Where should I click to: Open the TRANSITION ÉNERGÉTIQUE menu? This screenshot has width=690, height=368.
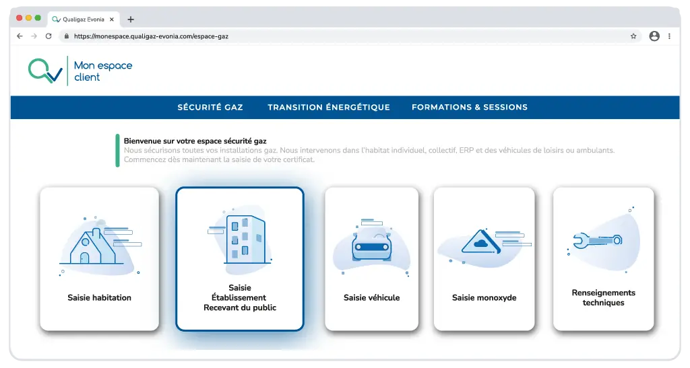(329, 107)
